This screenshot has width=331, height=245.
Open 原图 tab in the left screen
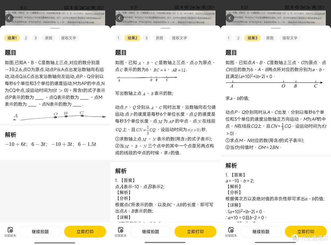48,38
